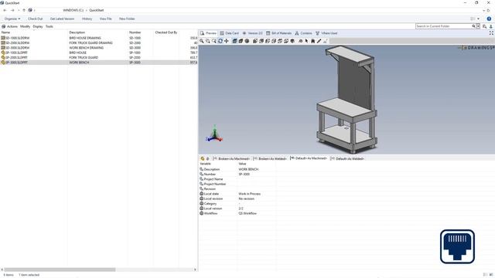Expand the search options dropdown arrow
495x278 pixels.
click(x=478, y=26)
